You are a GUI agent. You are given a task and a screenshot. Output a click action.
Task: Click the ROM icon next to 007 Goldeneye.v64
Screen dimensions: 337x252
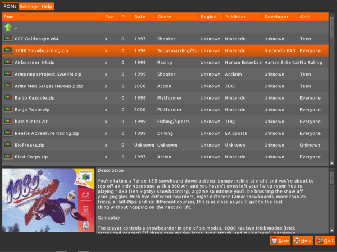click(8, 39)
